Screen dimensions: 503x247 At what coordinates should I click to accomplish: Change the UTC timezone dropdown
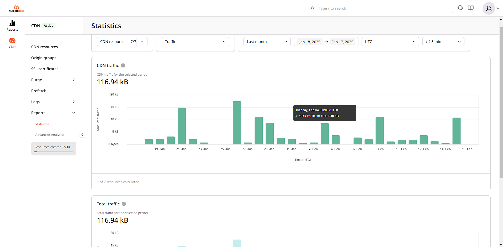[390, 42]
